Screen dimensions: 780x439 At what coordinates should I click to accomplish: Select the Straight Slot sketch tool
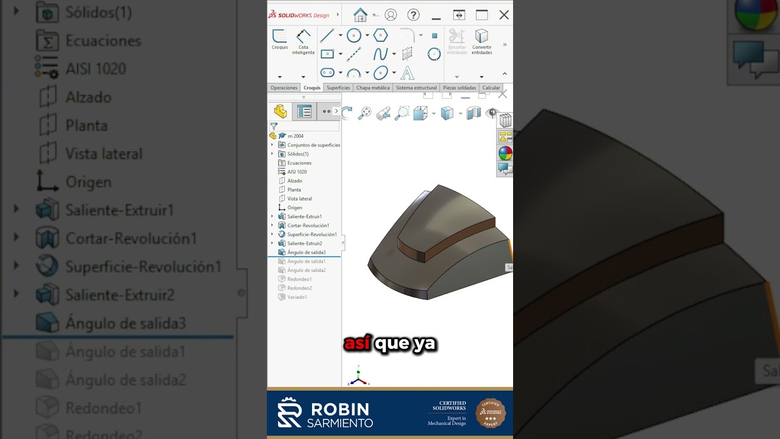[x=327, y=73]
